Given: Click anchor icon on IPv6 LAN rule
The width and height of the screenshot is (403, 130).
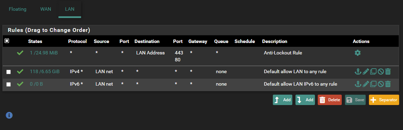Looking at the screenshot, I should [358, 84].
